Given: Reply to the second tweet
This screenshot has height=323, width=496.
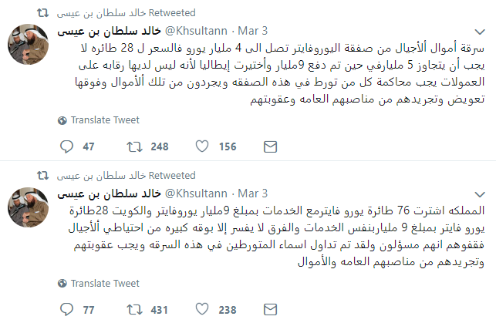Looking at the screenshot, I should [x=66, y=309].
